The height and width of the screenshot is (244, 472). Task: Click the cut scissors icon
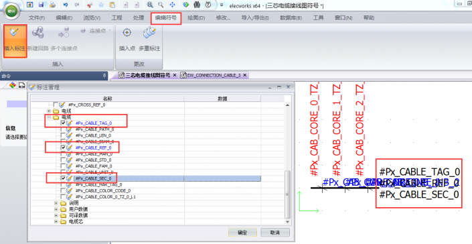click(90, 5)
